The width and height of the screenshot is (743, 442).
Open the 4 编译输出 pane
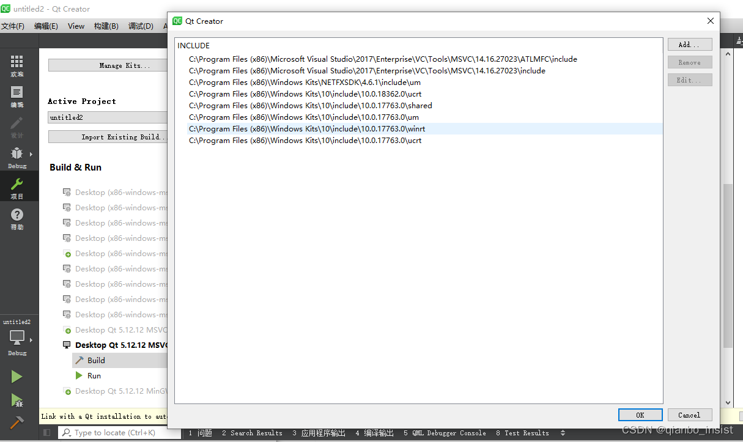tap(374, 433)
